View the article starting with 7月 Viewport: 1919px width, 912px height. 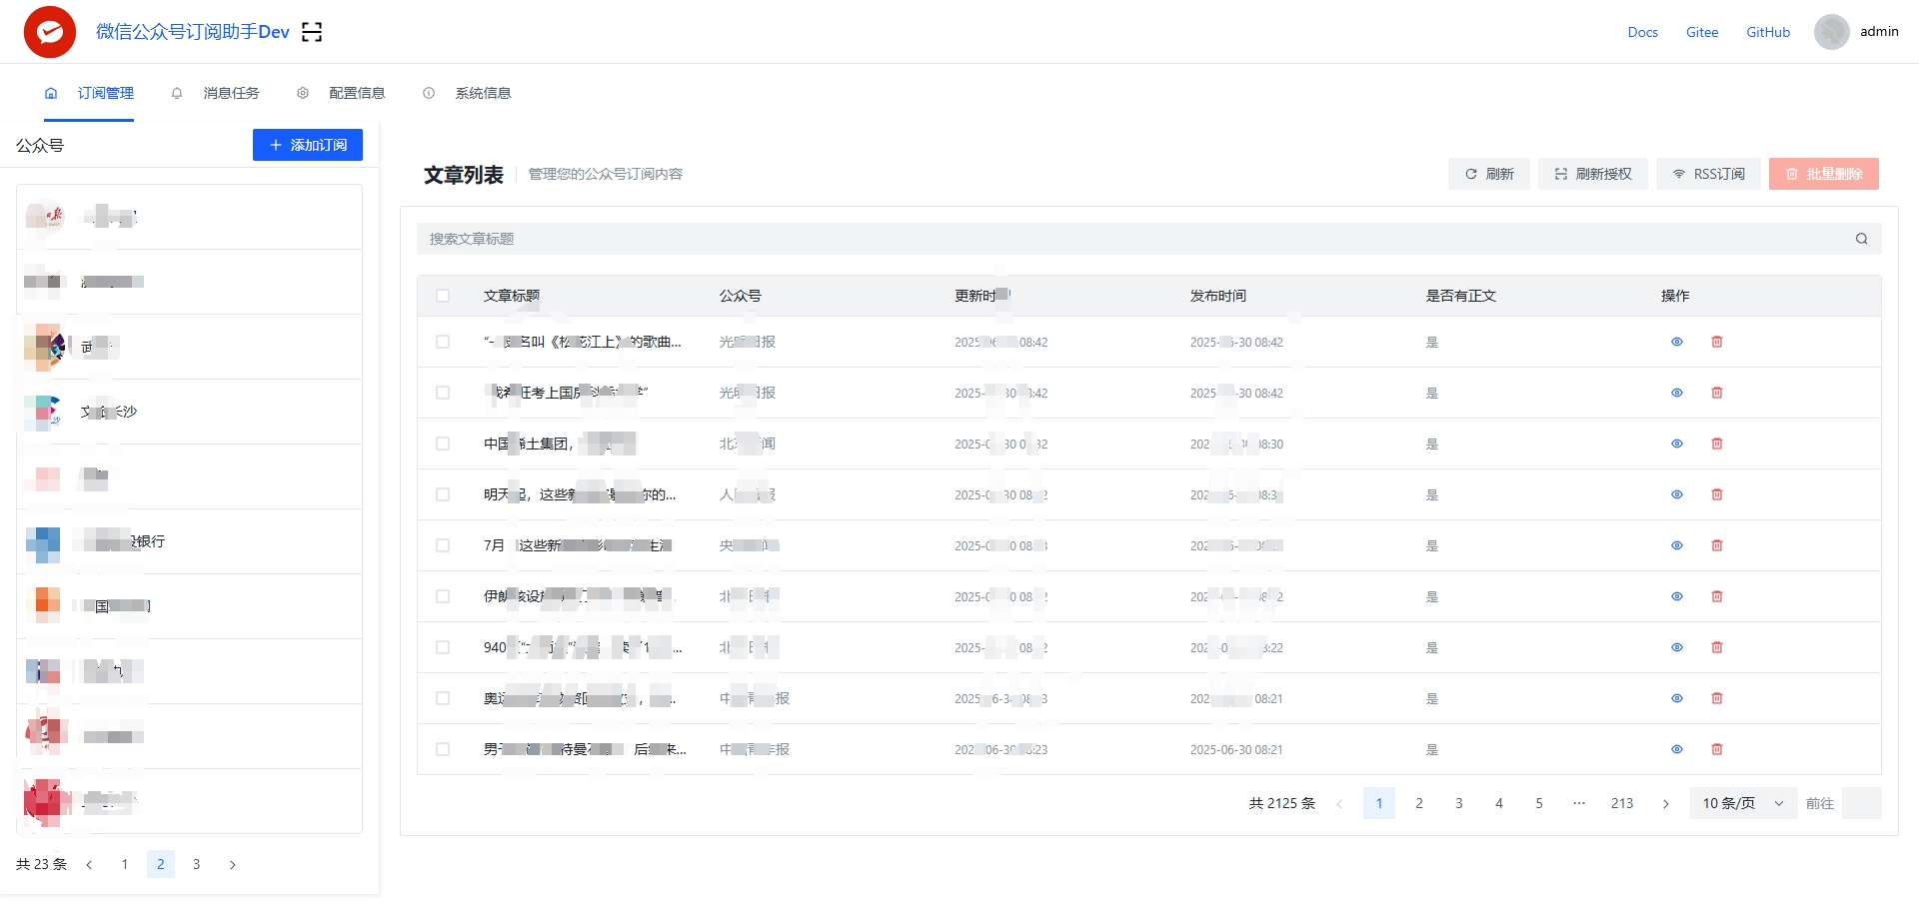[1677, 545]
